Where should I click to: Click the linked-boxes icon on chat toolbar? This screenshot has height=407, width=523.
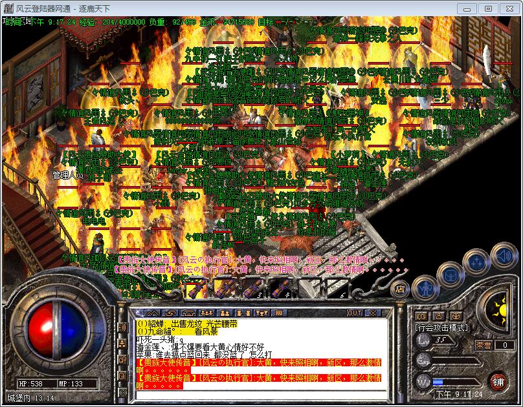[243, 313]
